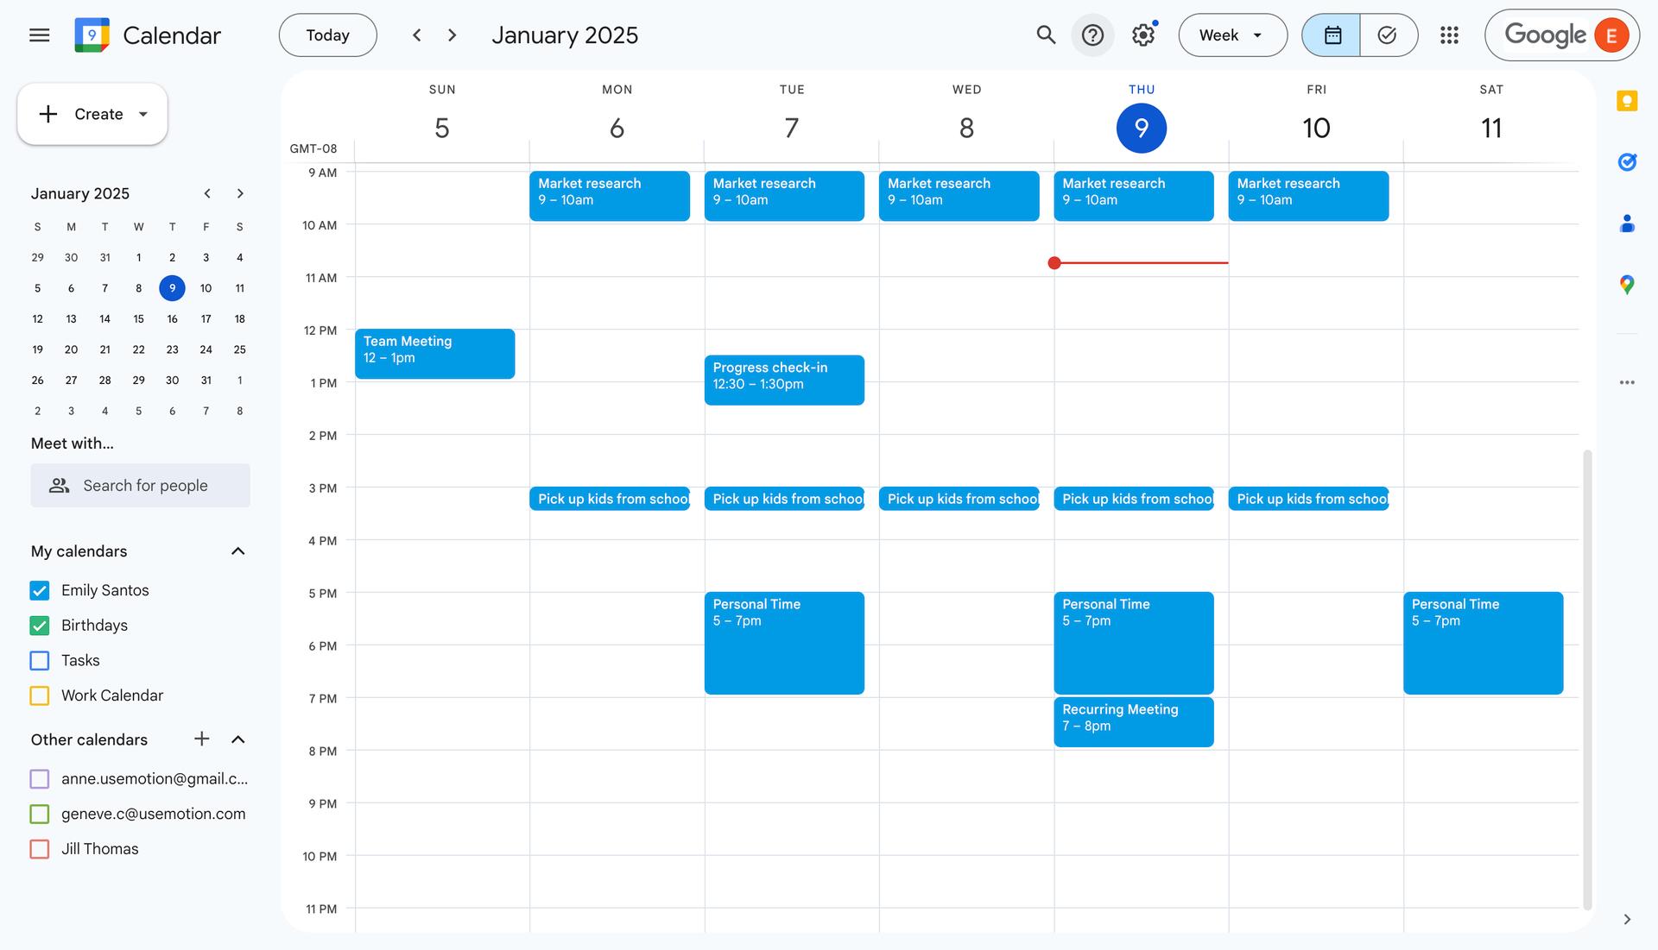Click next week navigation arrow
The image size is (1658, 950).
tap(452, 35)
